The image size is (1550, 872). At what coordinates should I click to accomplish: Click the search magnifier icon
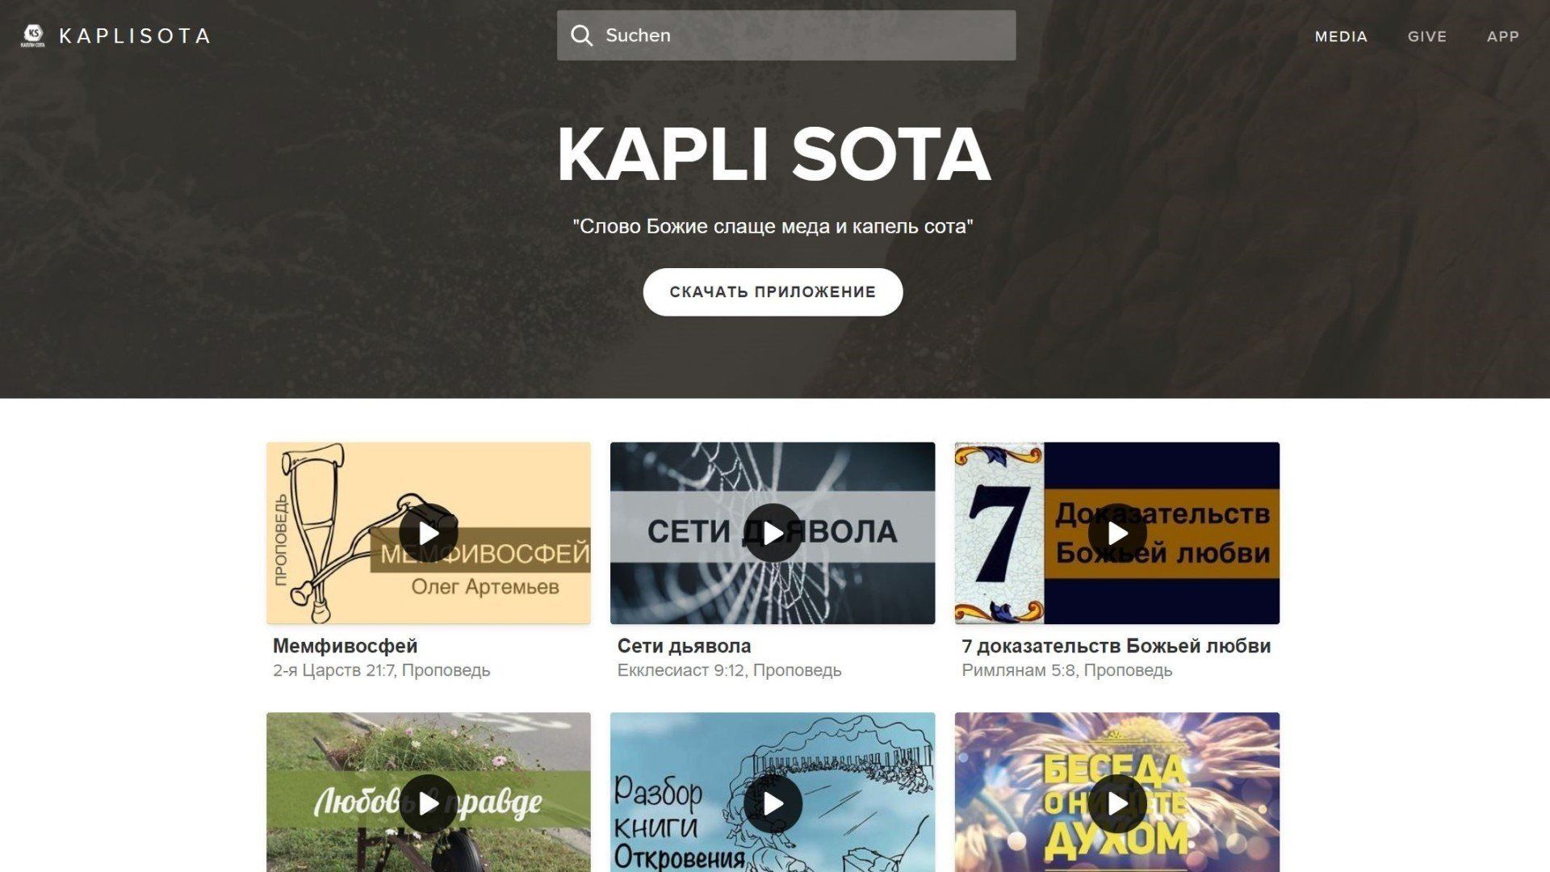(x=581, y=36)
